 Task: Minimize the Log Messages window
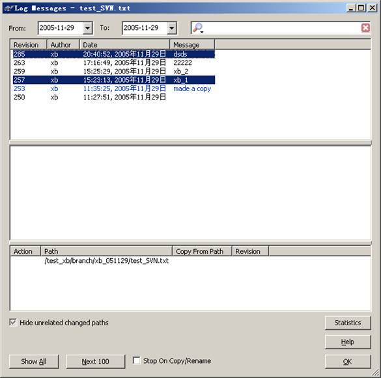(x=351, y=8)
